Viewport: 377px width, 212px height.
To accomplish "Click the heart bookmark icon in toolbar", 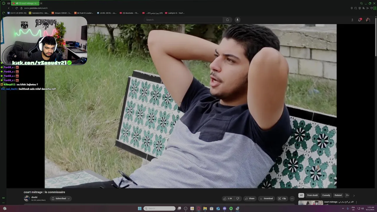I will coord(371,8).
